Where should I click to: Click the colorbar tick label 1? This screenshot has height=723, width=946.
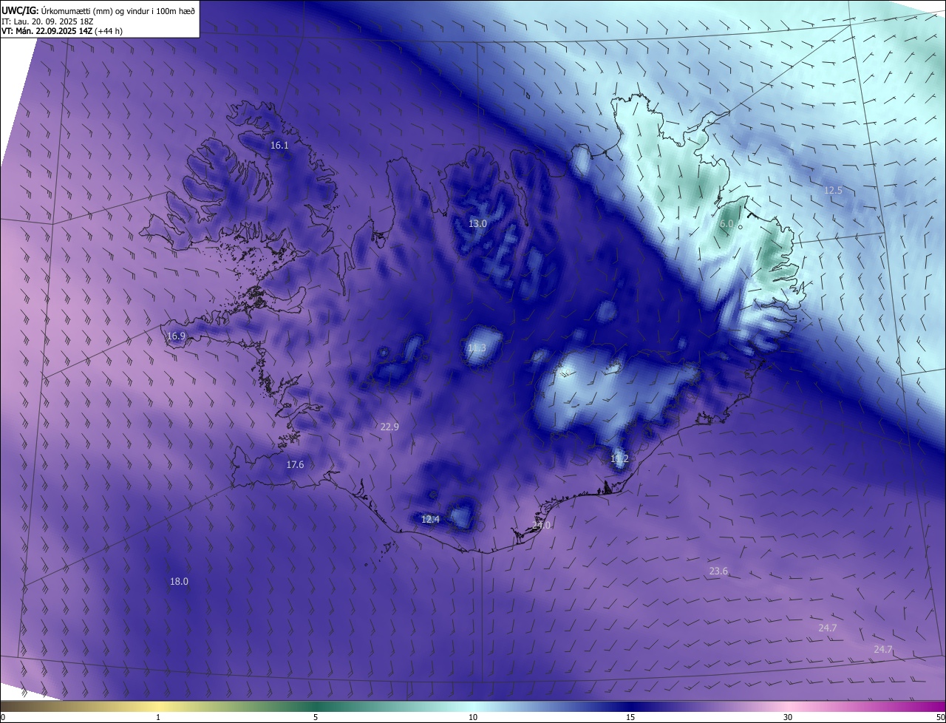(158, 717)
